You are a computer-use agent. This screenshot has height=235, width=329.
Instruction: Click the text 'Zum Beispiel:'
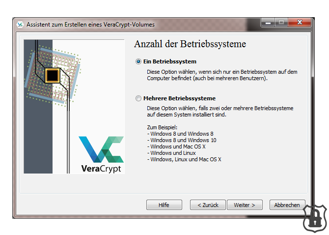click(x=162, y=127)
